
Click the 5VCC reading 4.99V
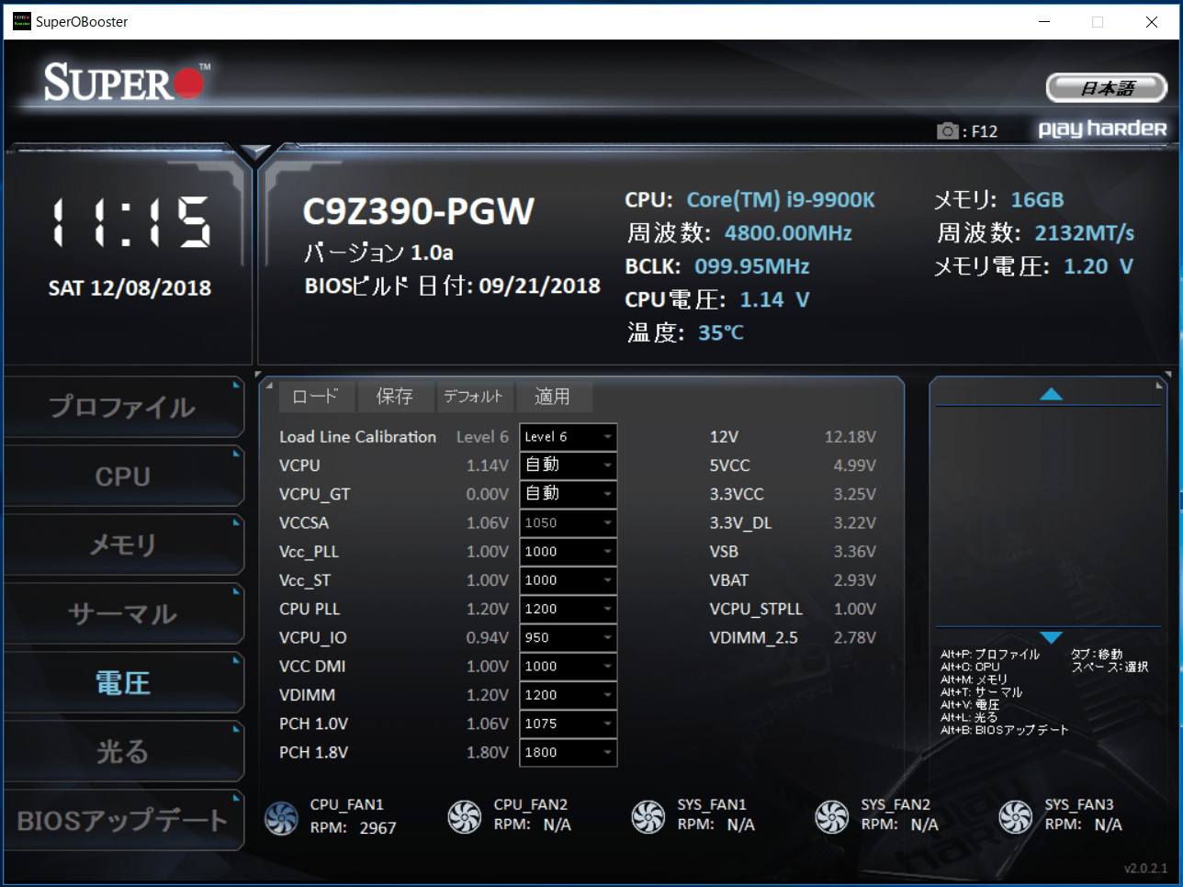pyautogui.click(x=855, y=466)
